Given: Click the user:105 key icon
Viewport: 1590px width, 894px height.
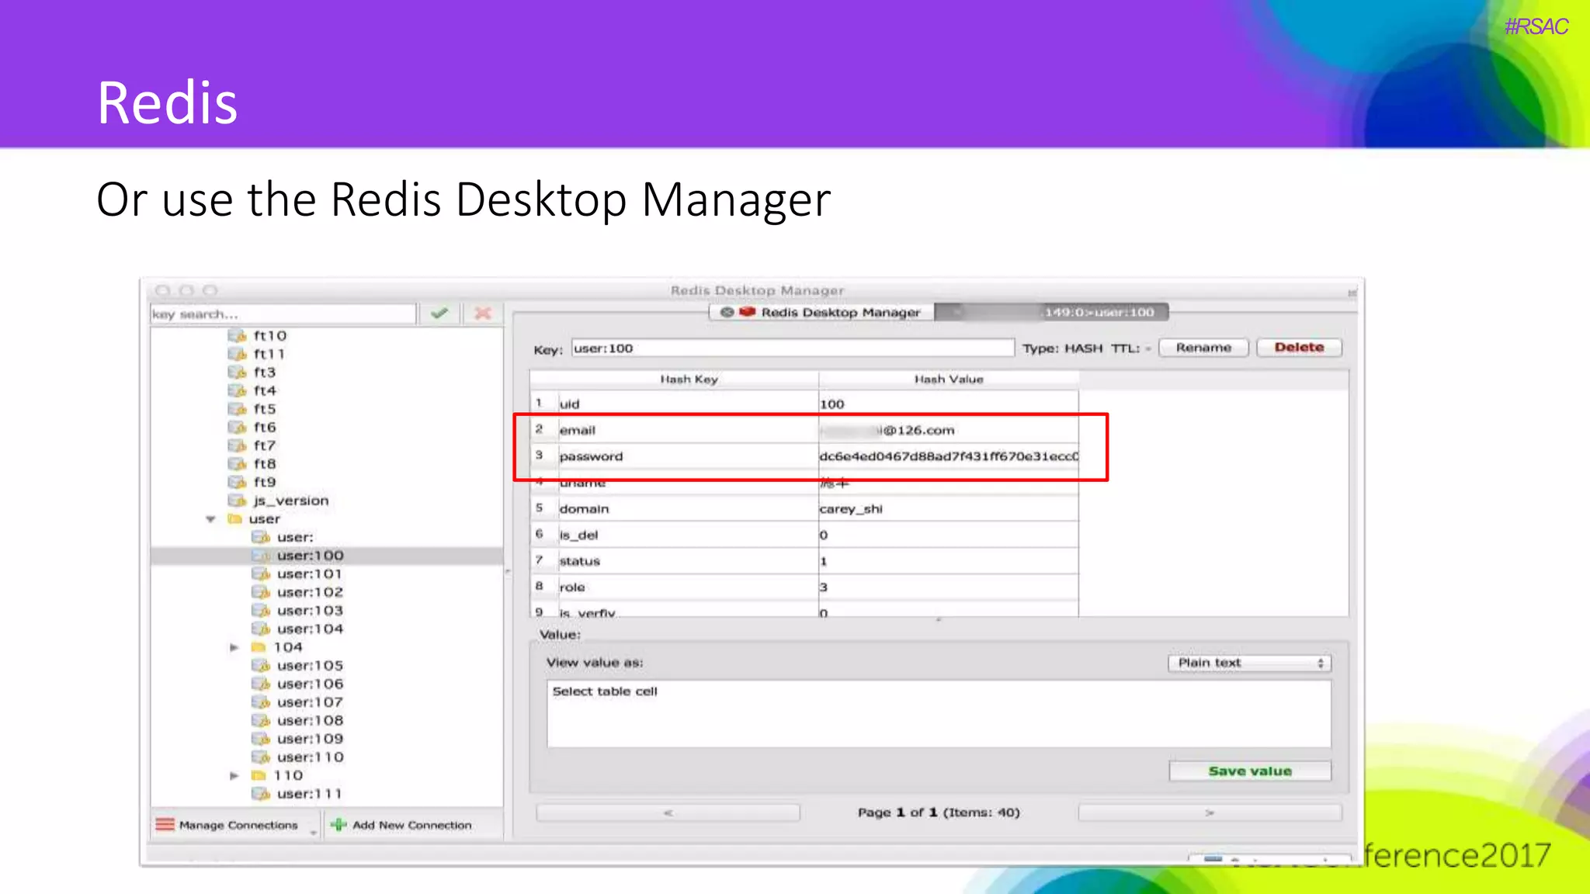Looking at the screenshot, I should (x=261, y=665).
